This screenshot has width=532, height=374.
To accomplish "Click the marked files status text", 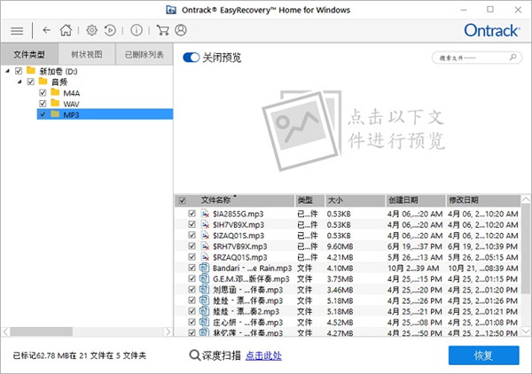I will [80, 355].
